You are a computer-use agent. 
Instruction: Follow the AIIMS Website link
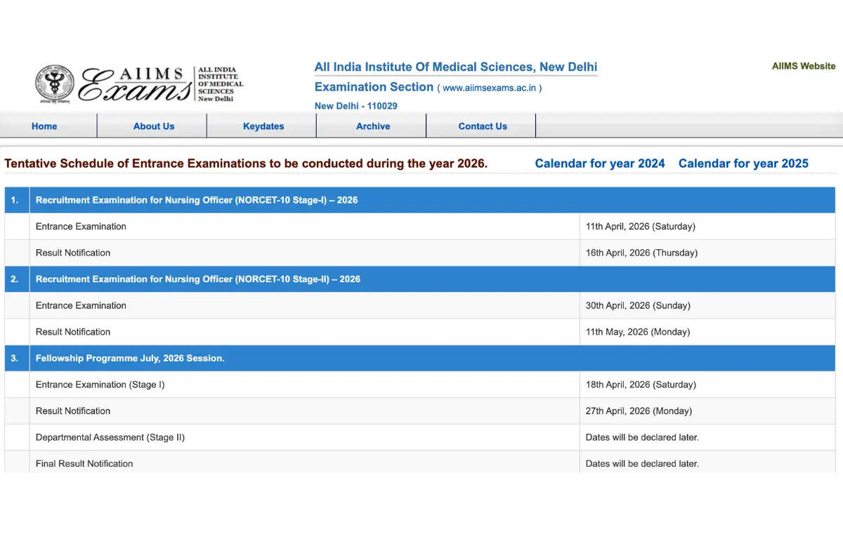pyautogui.click(x=804, y=66)
